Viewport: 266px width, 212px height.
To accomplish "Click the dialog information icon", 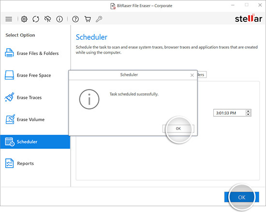I will point(89,99).
